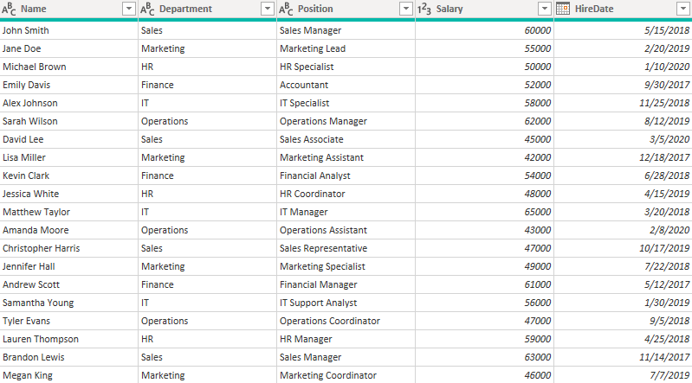Select the cell 'Jennifer Hall'
Image resolution: width=692 pixels, height=383 pixels.
coord(68,266)
